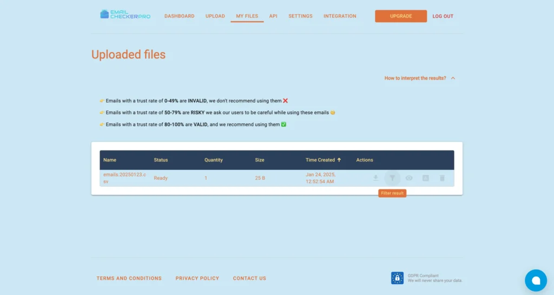Click the Status column header
The width and height of the screenshot is (554, 295).
161,160
